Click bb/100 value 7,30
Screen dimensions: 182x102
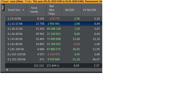pos(77,29)
